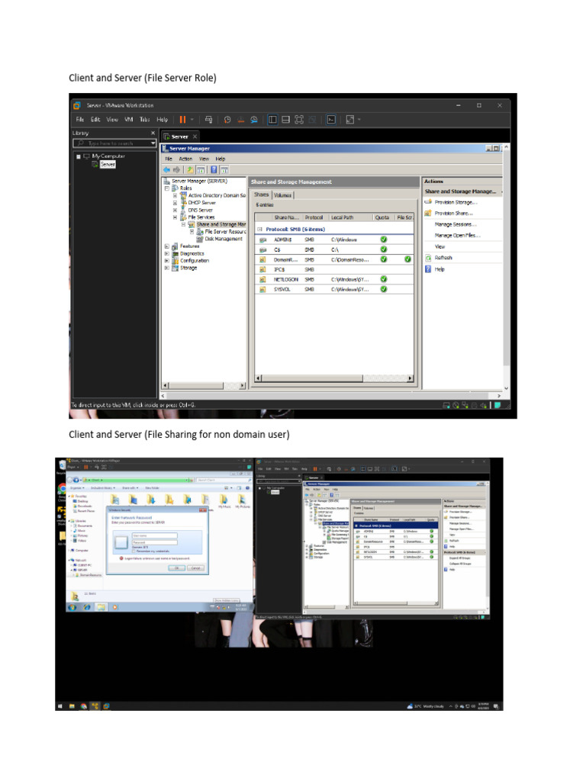Switch to Volumes tab in large Server Manager
This screenshot has height=781, width=586.
click(282, 195)
